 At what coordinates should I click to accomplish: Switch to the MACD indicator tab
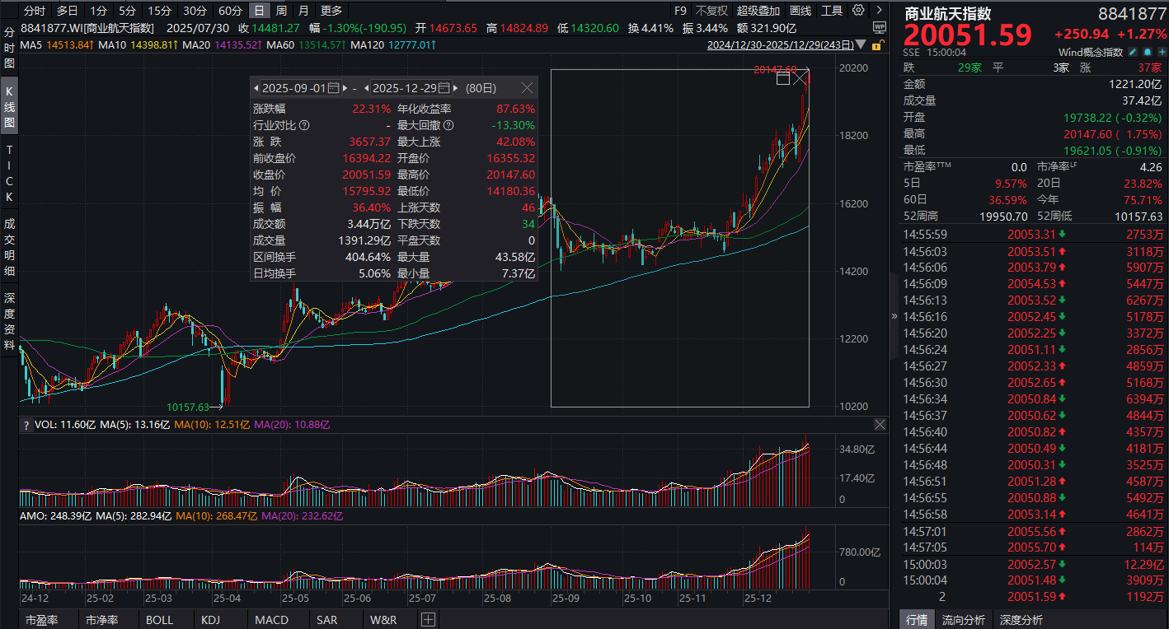pos(271,619)
